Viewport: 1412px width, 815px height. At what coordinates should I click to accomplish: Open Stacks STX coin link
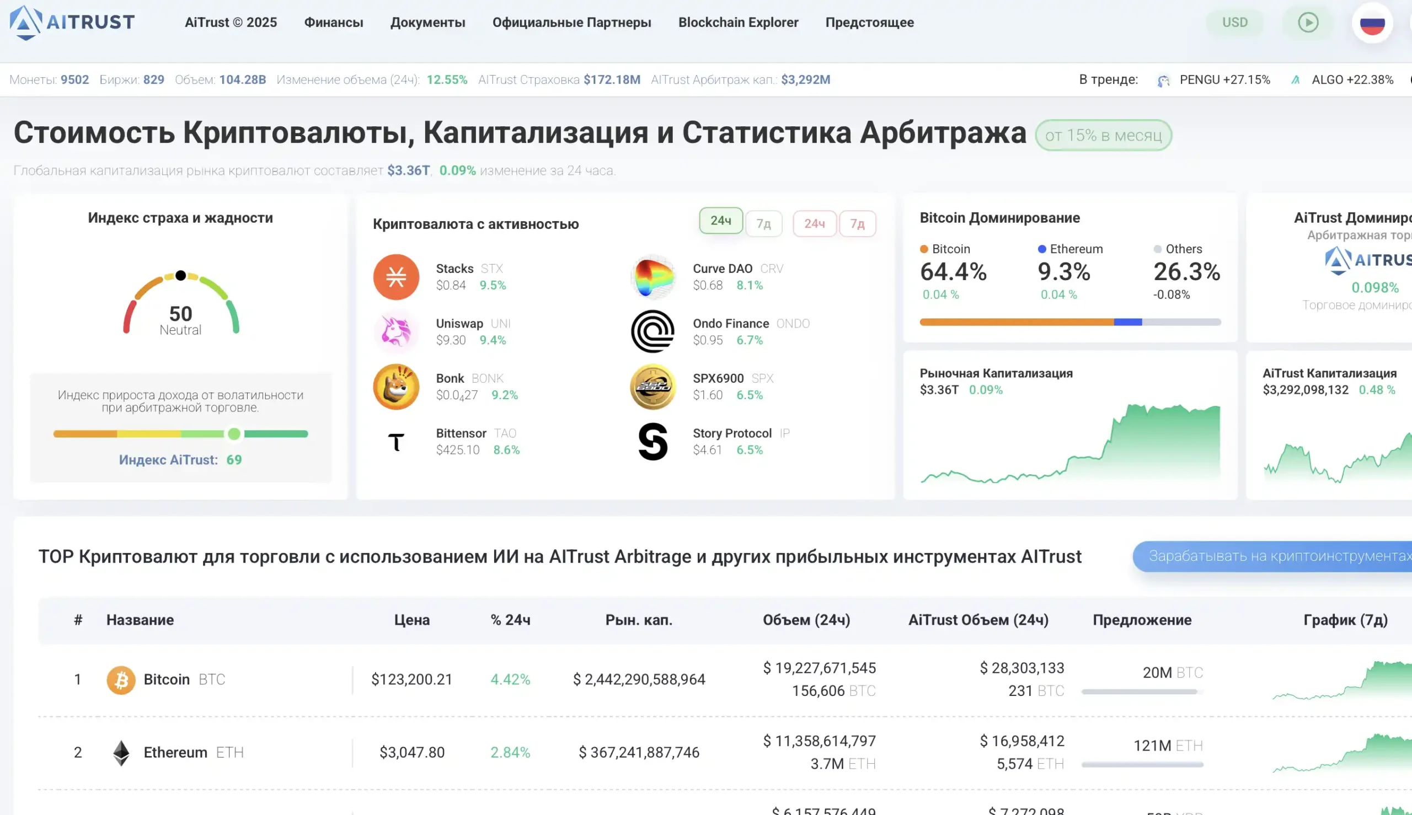point(469,269)
